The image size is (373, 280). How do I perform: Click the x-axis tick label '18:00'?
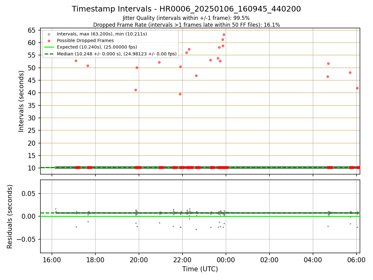coord(95,260)
